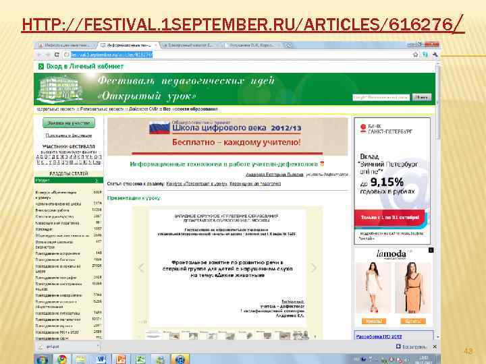Go to the next presentation slide arrow
486x364 pixels.
pyautogui.click(x=313, y=268)
